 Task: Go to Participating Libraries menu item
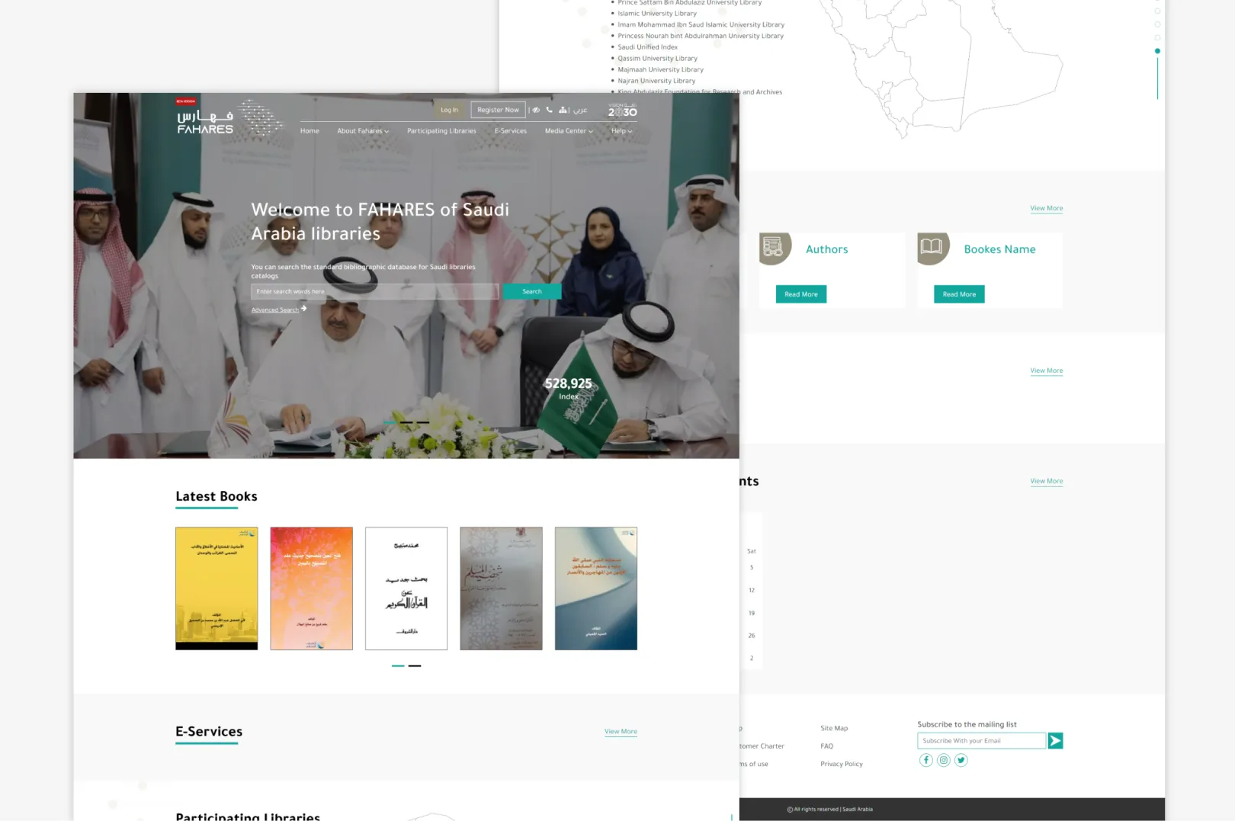[x=441, y=131]
